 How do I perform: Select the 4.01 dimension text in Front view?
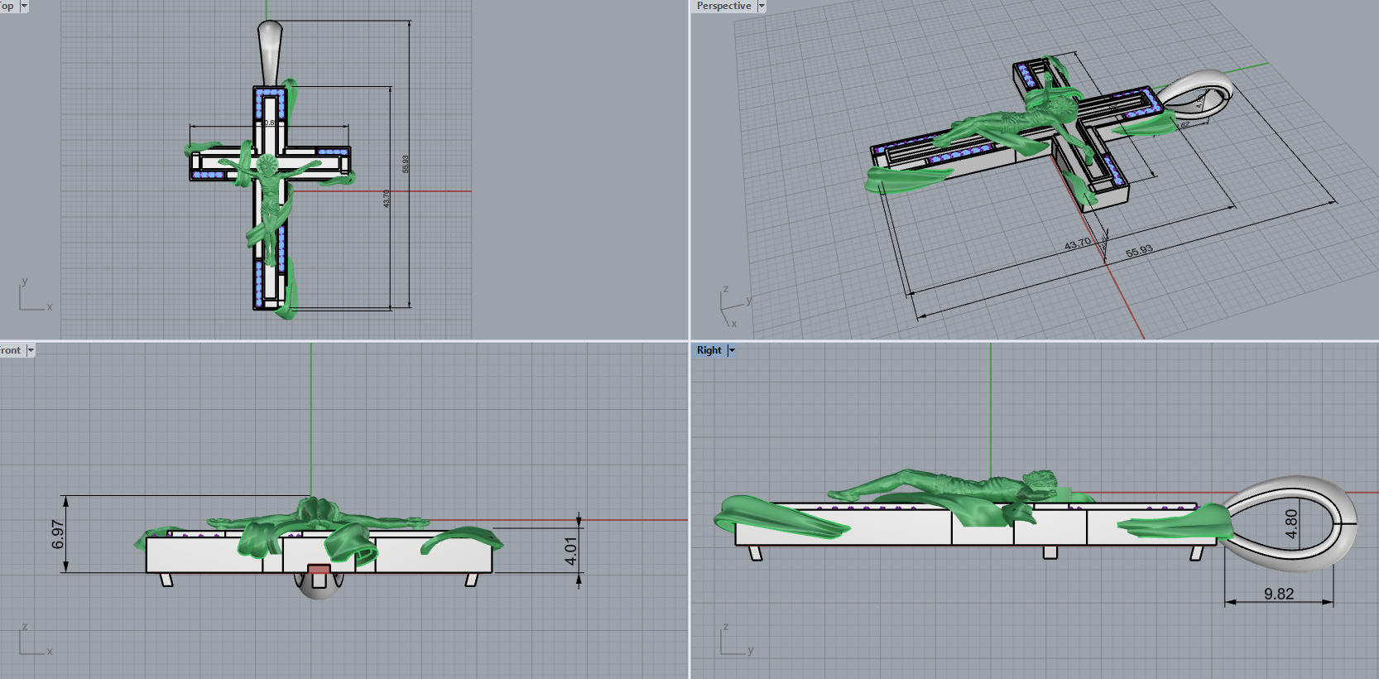pyautogui.click(x=570, y=551)
